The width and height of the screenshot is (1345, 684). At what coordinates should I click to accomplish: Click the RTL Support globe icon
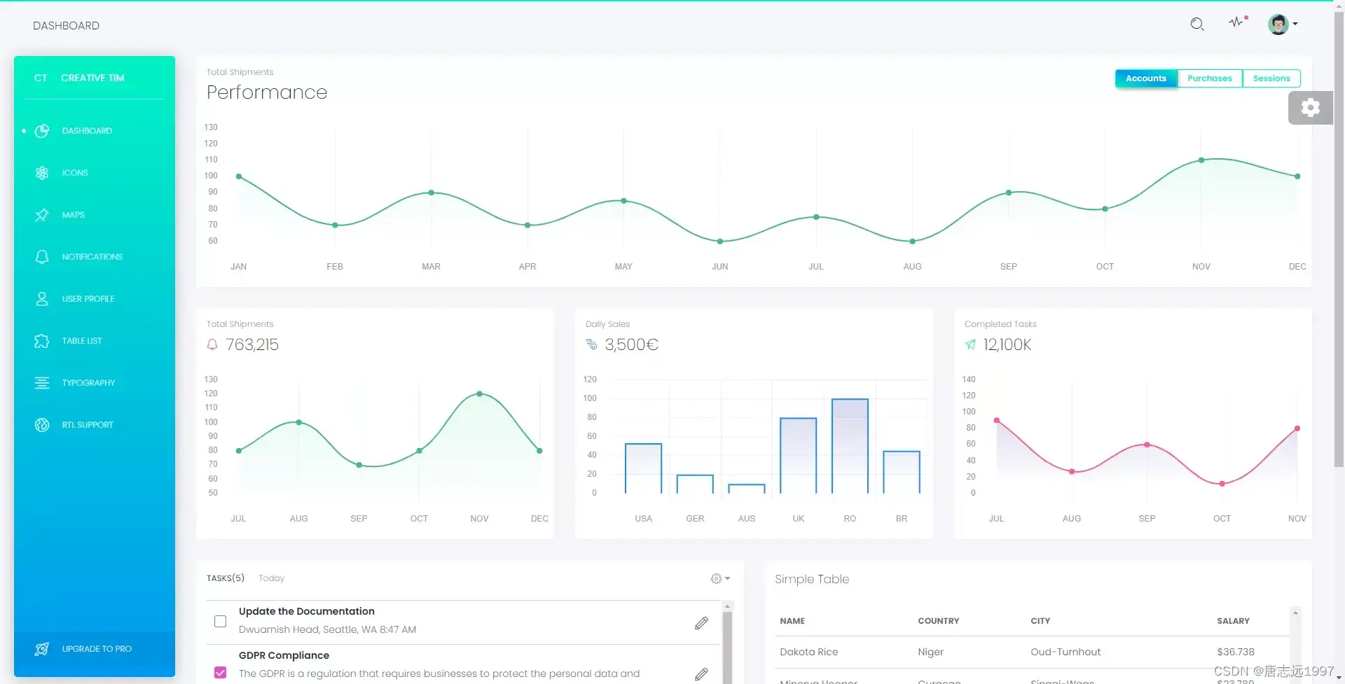(x=42, y=425)
